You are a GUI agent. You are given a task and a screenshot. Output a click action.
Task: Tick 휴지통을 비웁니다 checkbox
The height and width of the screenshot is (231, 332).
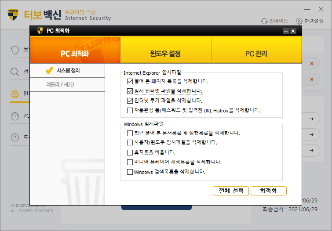(130, 152)
